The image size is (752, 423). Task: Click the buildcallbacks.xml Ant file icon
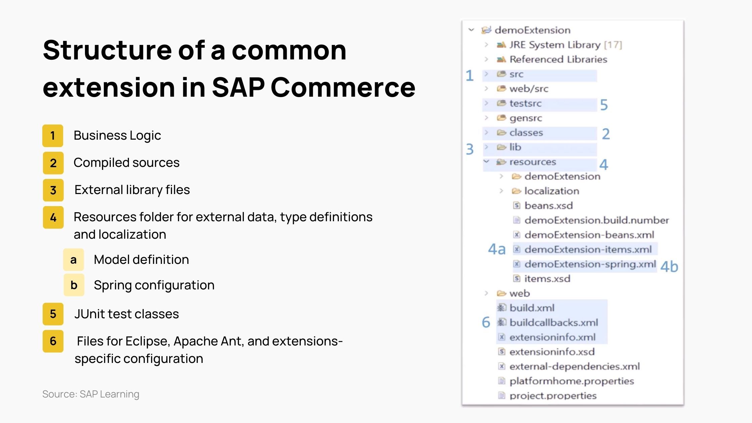[502, 323]
